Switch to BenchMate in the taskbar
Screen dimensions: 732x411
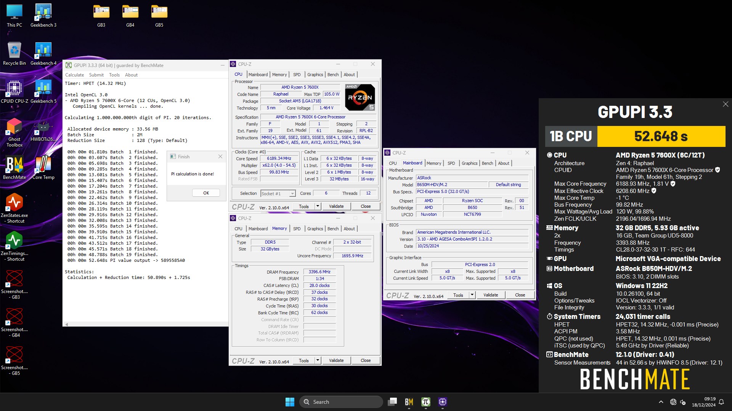coord(409,402)
